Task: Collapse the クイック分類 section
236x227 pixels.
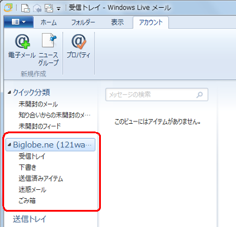Action: coord(9,93)
